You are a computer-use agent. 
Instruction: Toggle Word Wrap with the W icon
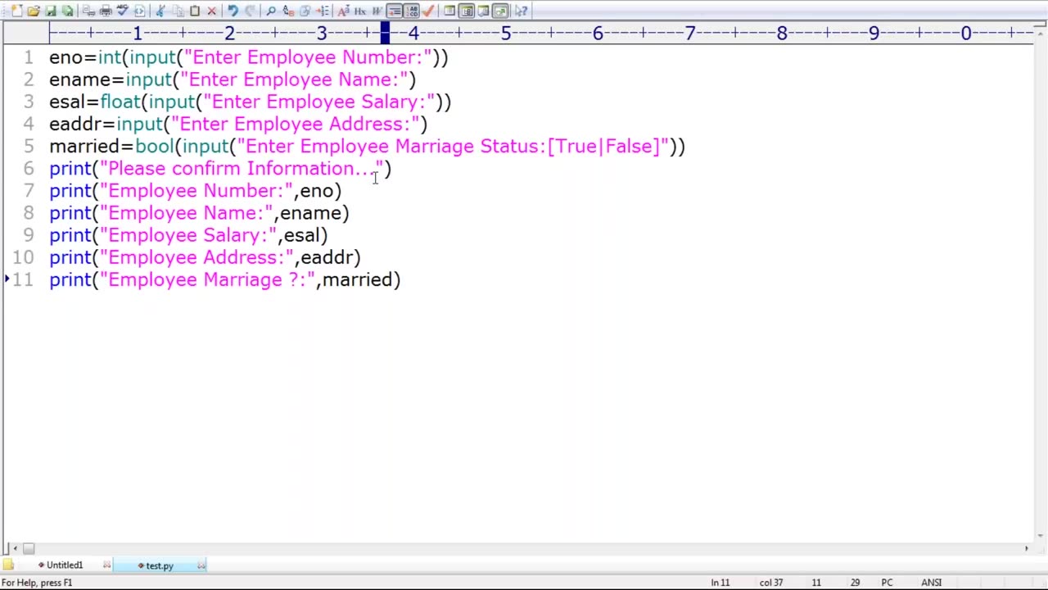click(377, 11)
